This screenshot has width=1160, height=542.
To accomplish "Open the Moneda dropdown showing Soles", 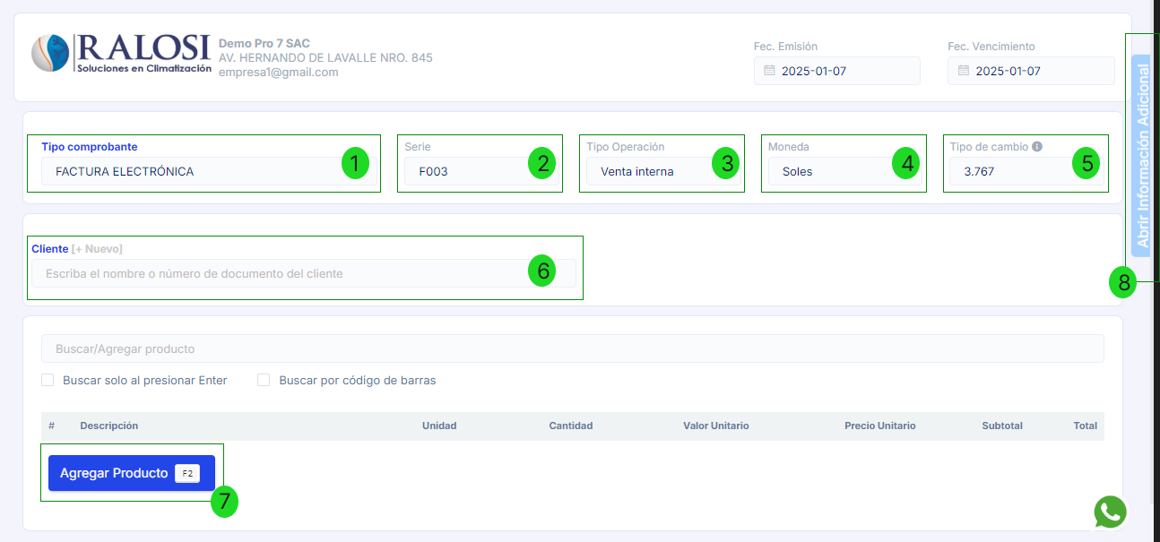I will 829,171.
